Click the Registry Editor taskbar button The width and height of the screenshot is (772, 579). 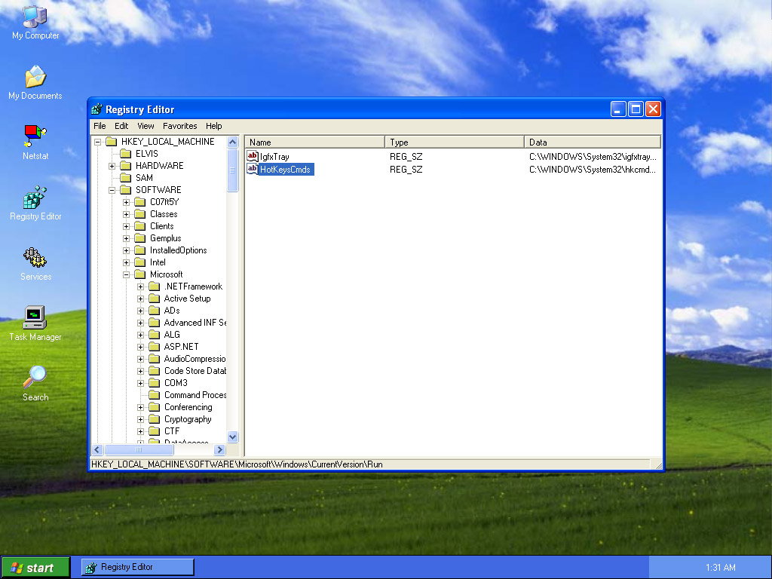(138, 567)
